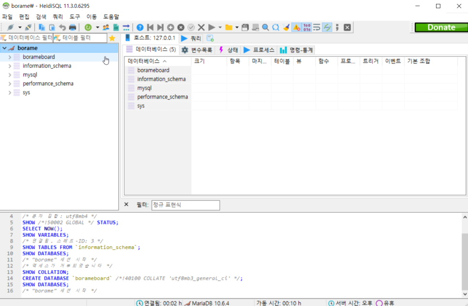Open the 편집 menu
Viewport: 468px width, 306px height.
24,17
